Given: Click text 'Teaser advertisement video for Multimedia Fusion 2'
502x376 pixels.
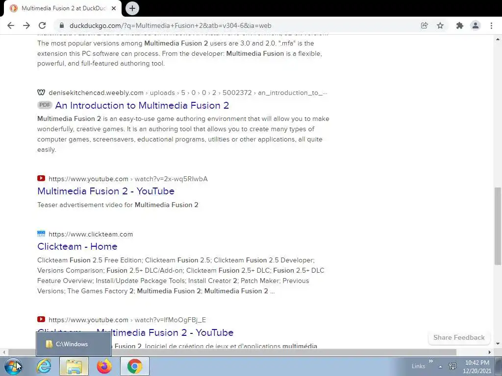Looking at the screenshot, I should pyautogui.click(x=118, y=205).
